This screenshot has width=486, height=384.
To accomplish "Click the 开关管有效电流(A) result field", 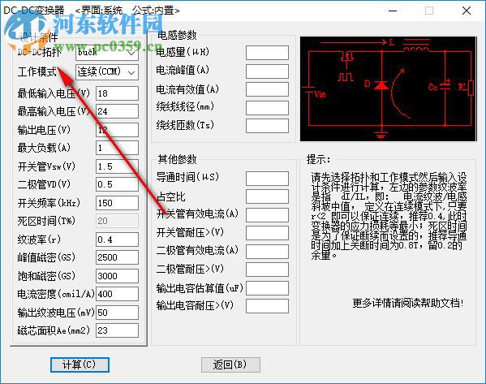I will [x=267, y=215].
